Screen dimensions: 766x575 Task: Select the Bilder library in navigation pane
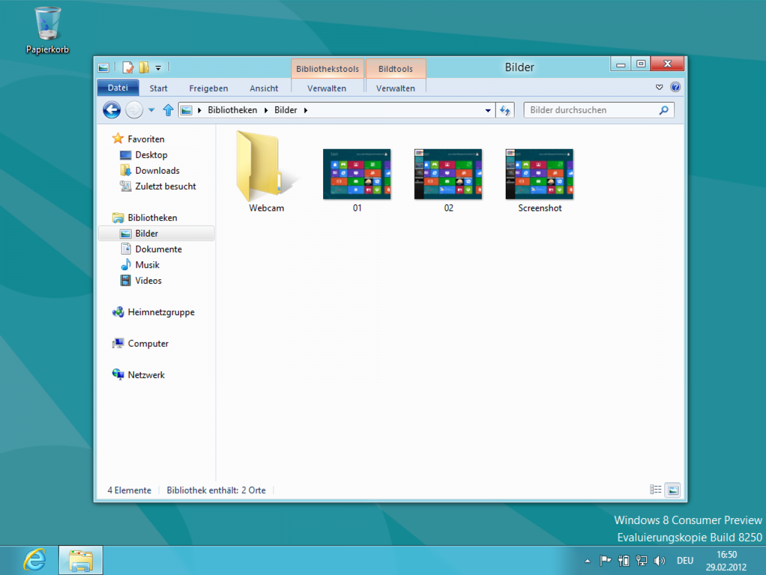[156, 234]
